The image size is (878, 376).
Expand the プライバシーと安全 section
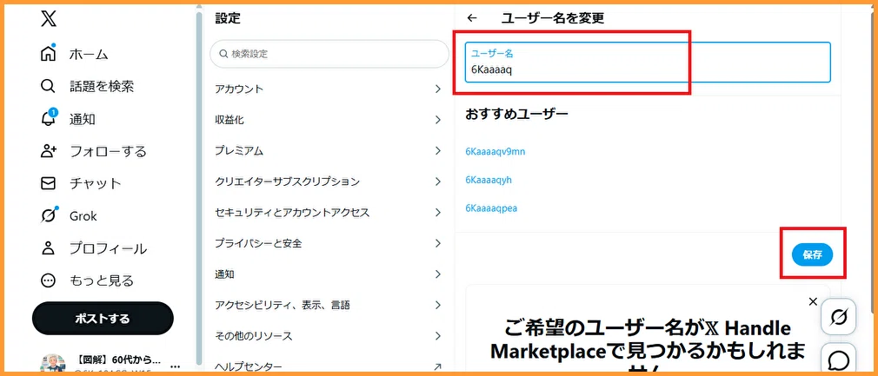click(x=329, y=243)
